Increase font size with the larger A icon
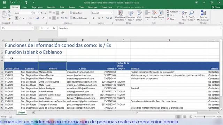223x125 pixels. pos(42,13)
